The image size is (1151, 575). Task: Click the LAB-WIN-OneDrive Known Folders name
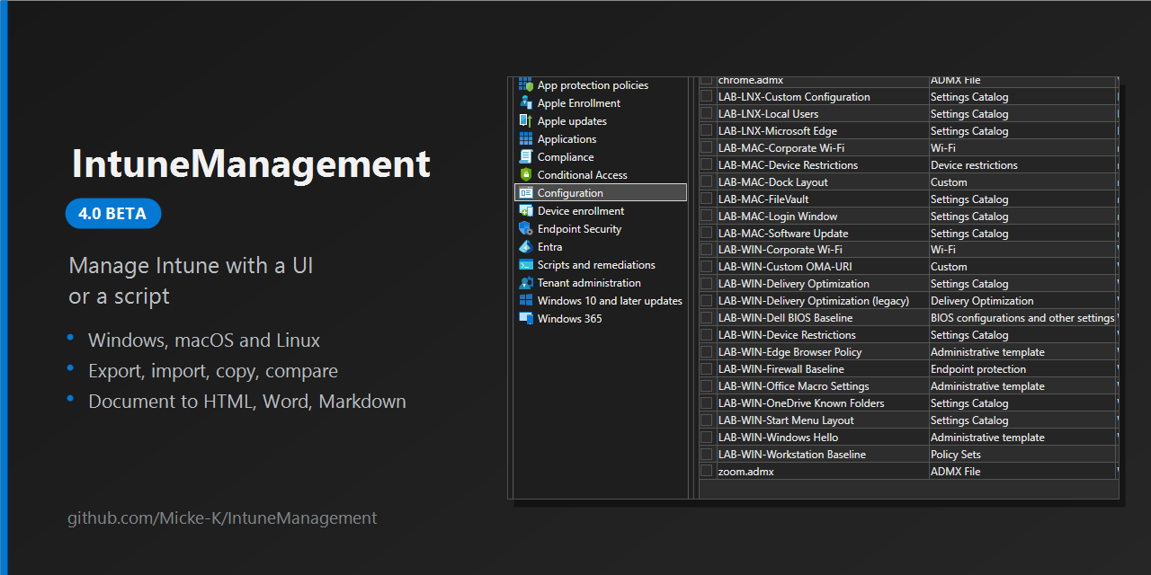click(801, 403)
